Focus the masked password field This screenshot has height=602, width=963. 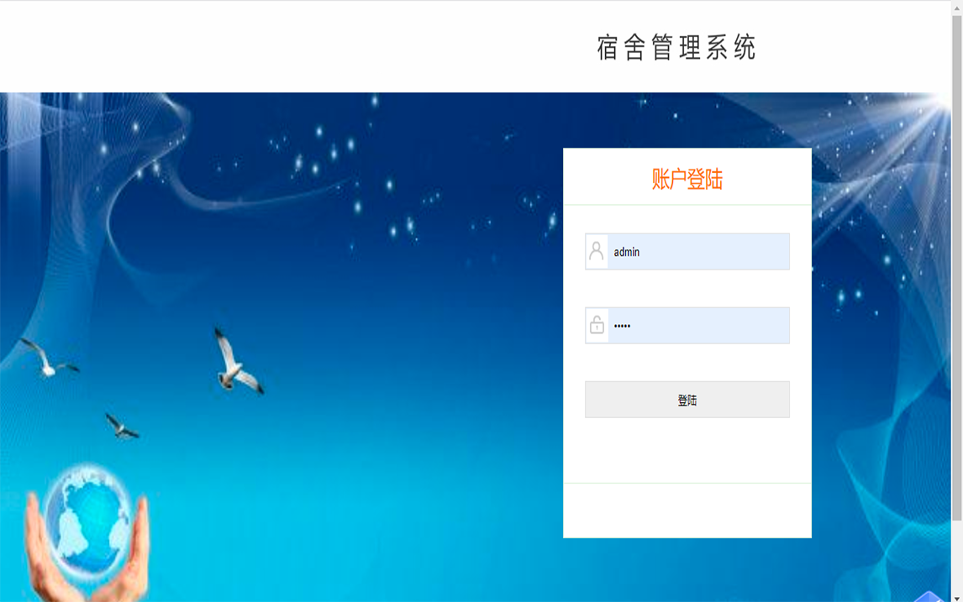(687, 325)
